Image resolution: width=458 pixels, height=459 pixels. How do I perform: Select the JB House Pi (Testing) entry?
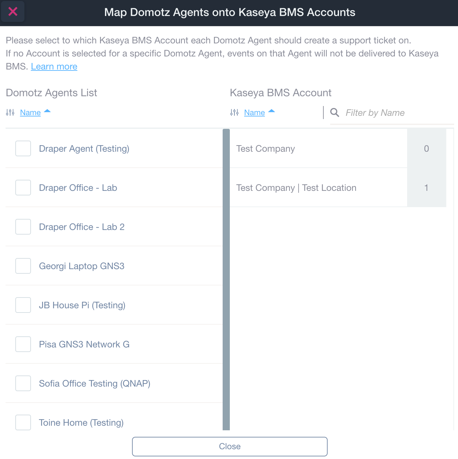tap(82, 305)
